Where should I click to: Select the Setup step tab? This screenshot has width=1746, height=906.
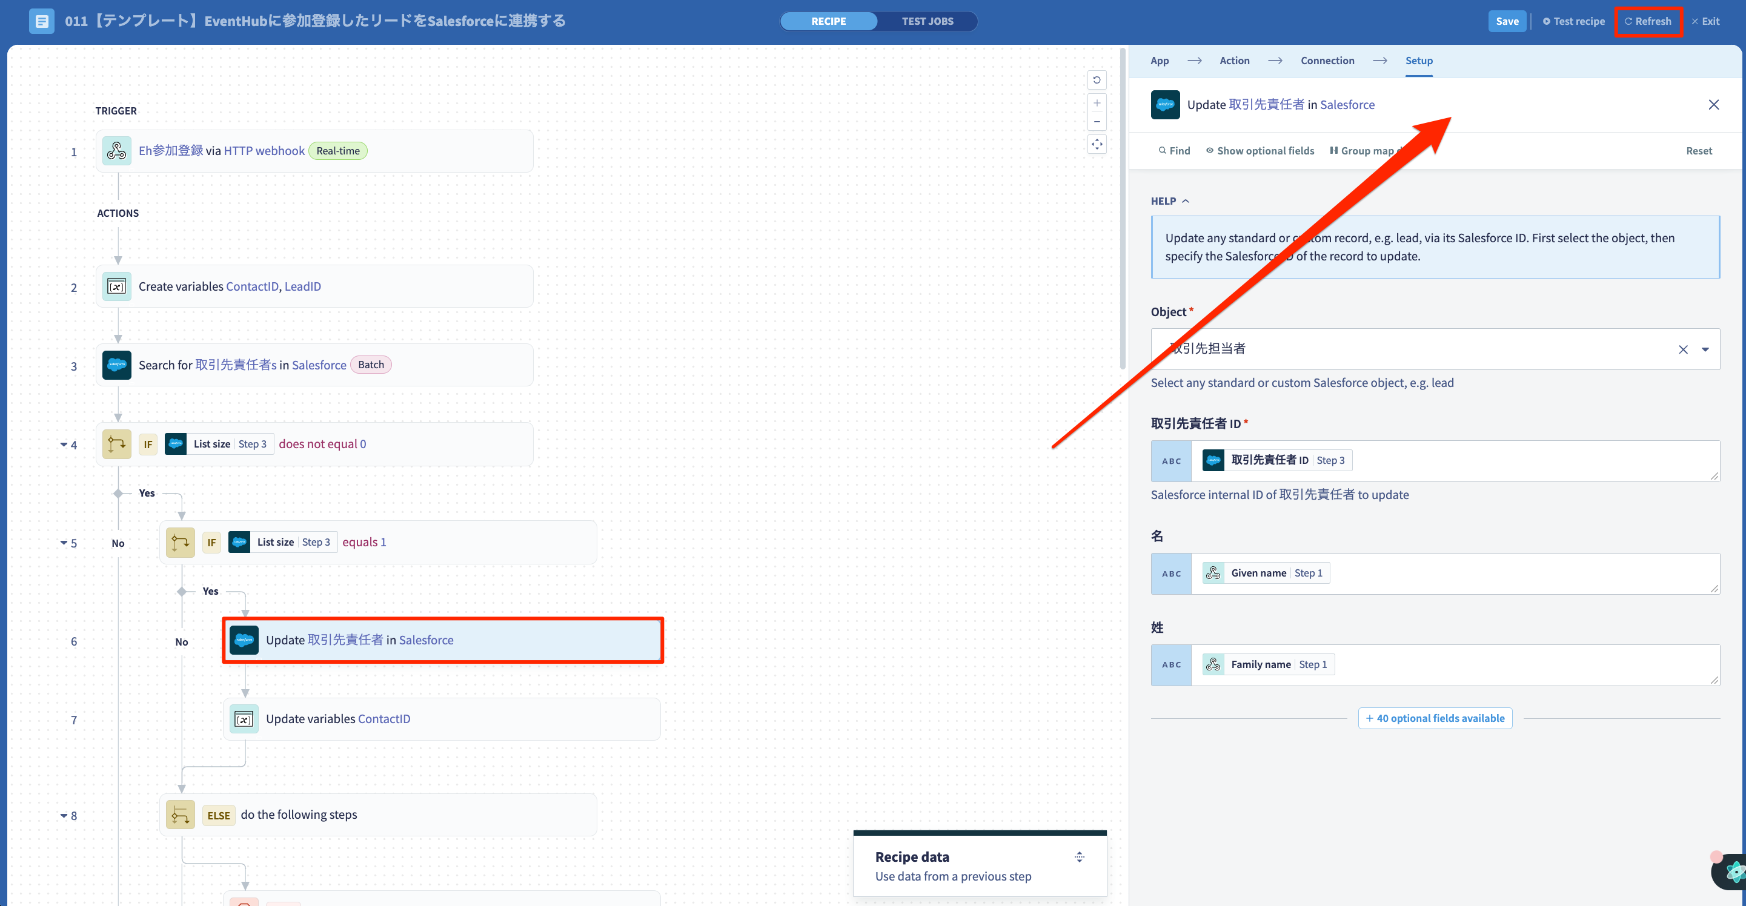(x=1419, y=61)
